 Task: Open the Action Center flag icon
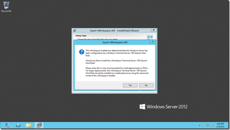[x=204, y=125]
